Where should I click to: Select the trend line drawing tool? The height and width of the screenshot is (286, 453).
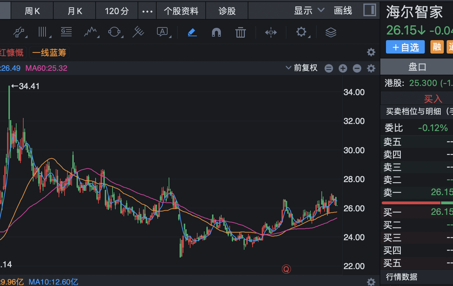20,32
